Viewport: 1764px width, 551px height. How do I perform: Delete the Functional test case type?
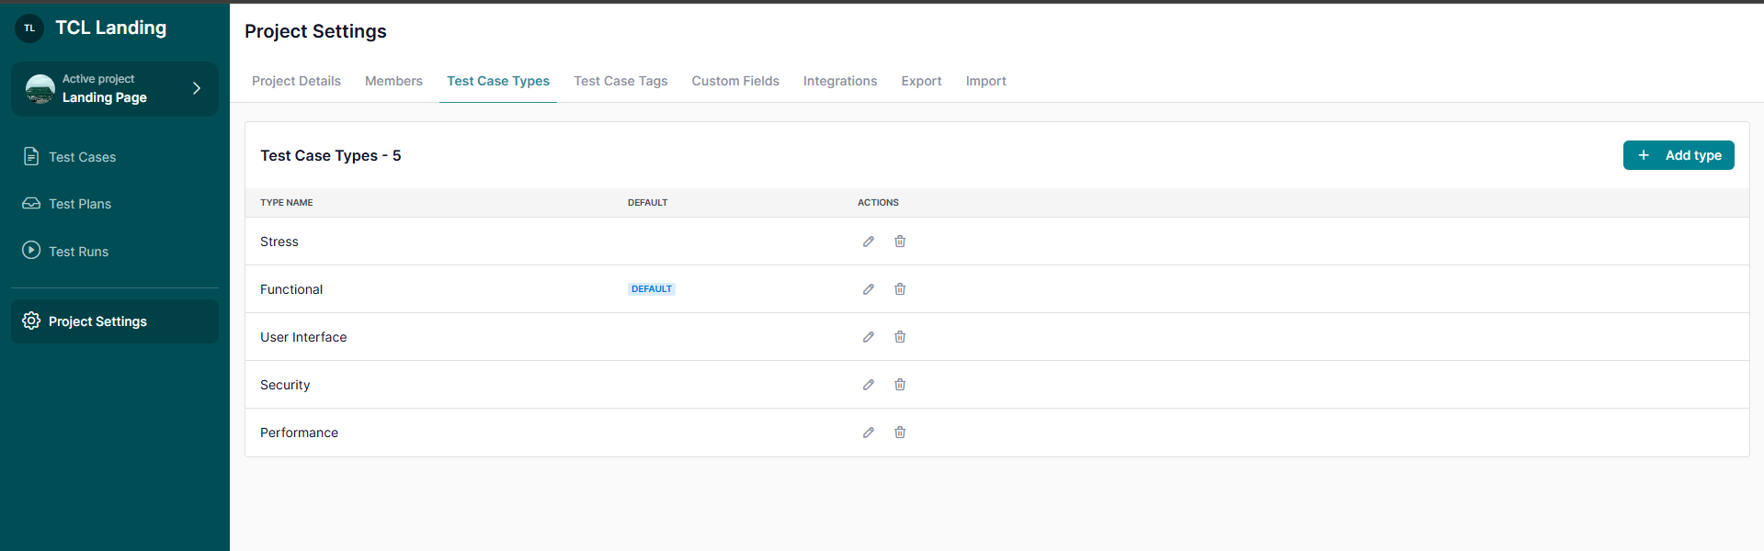tap(900, 289)
